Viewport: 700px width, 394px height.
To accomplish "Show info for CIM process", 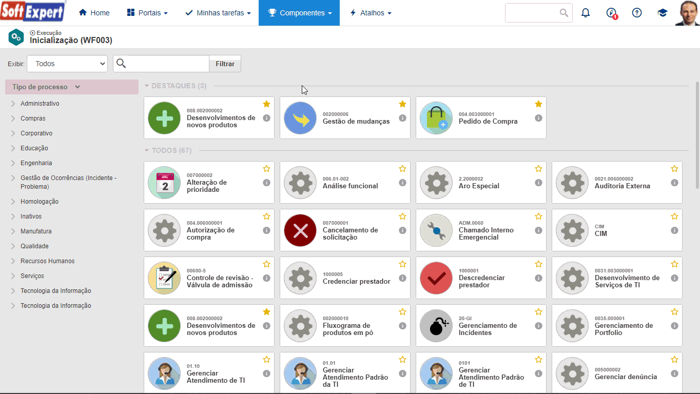I will (674, 230).
